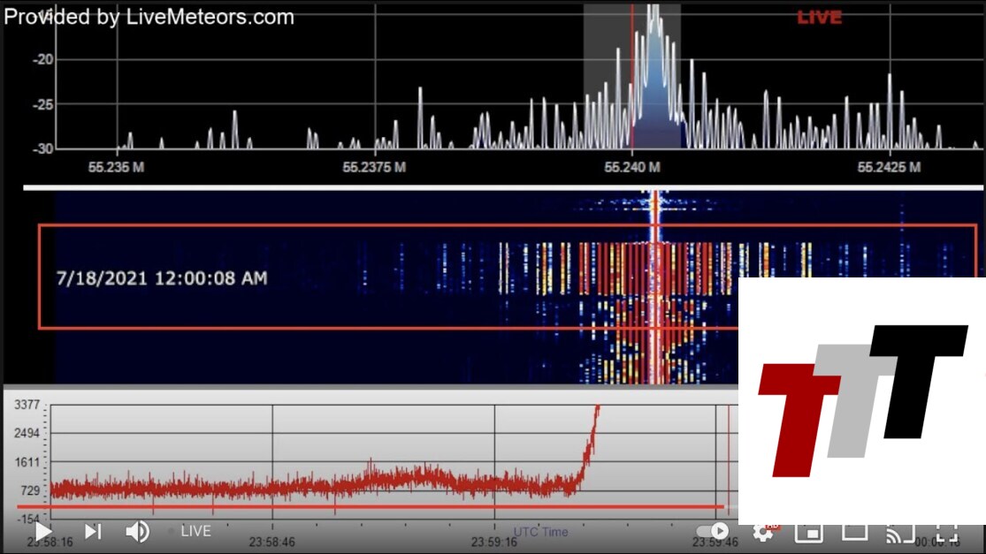Viewport: 986px width, 554px height.
Task: Switch to theater mode view
Action: 854,532
